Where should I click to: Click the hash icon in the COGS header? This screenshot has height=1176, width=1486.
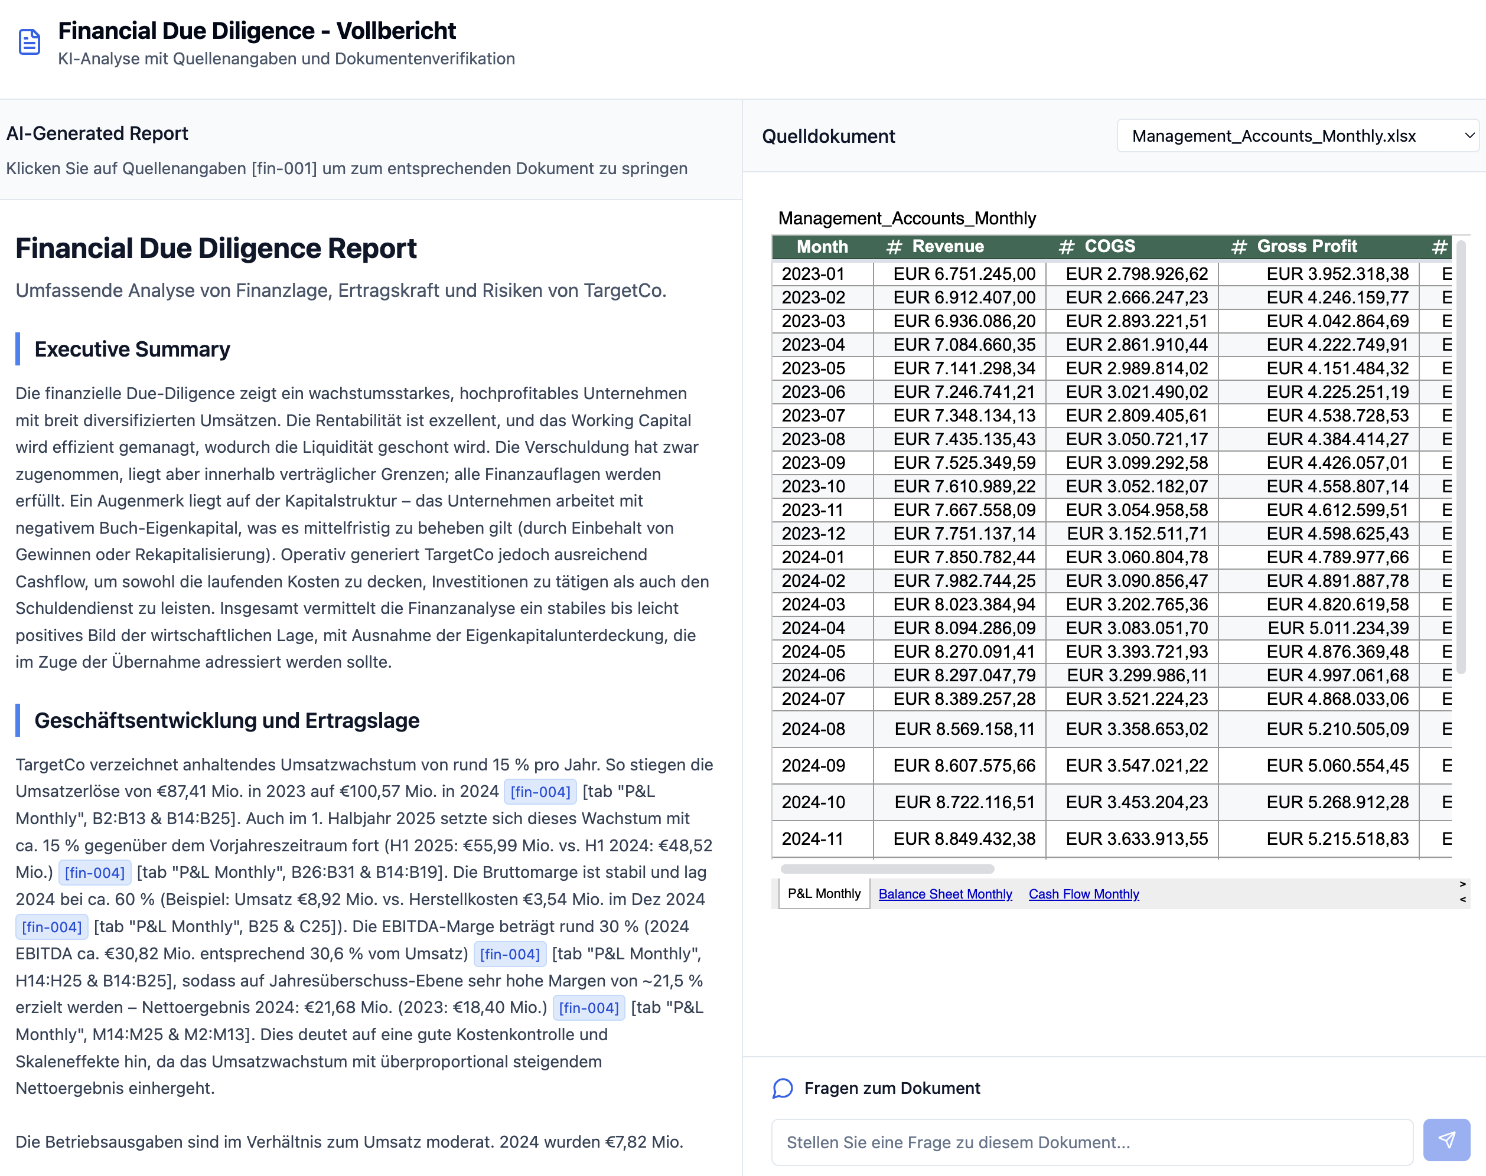1065,247
